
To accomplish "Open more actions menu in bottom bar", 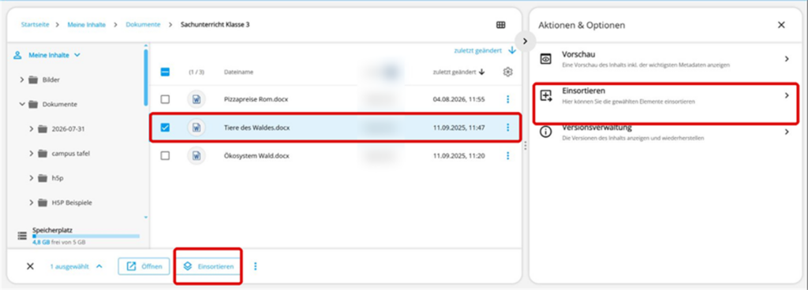I will point(255,266).
